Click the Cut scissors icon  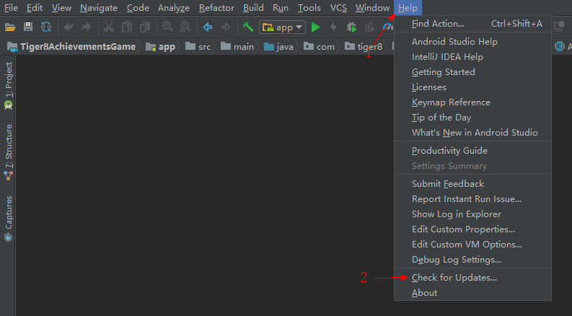click(x=109, y=27)
